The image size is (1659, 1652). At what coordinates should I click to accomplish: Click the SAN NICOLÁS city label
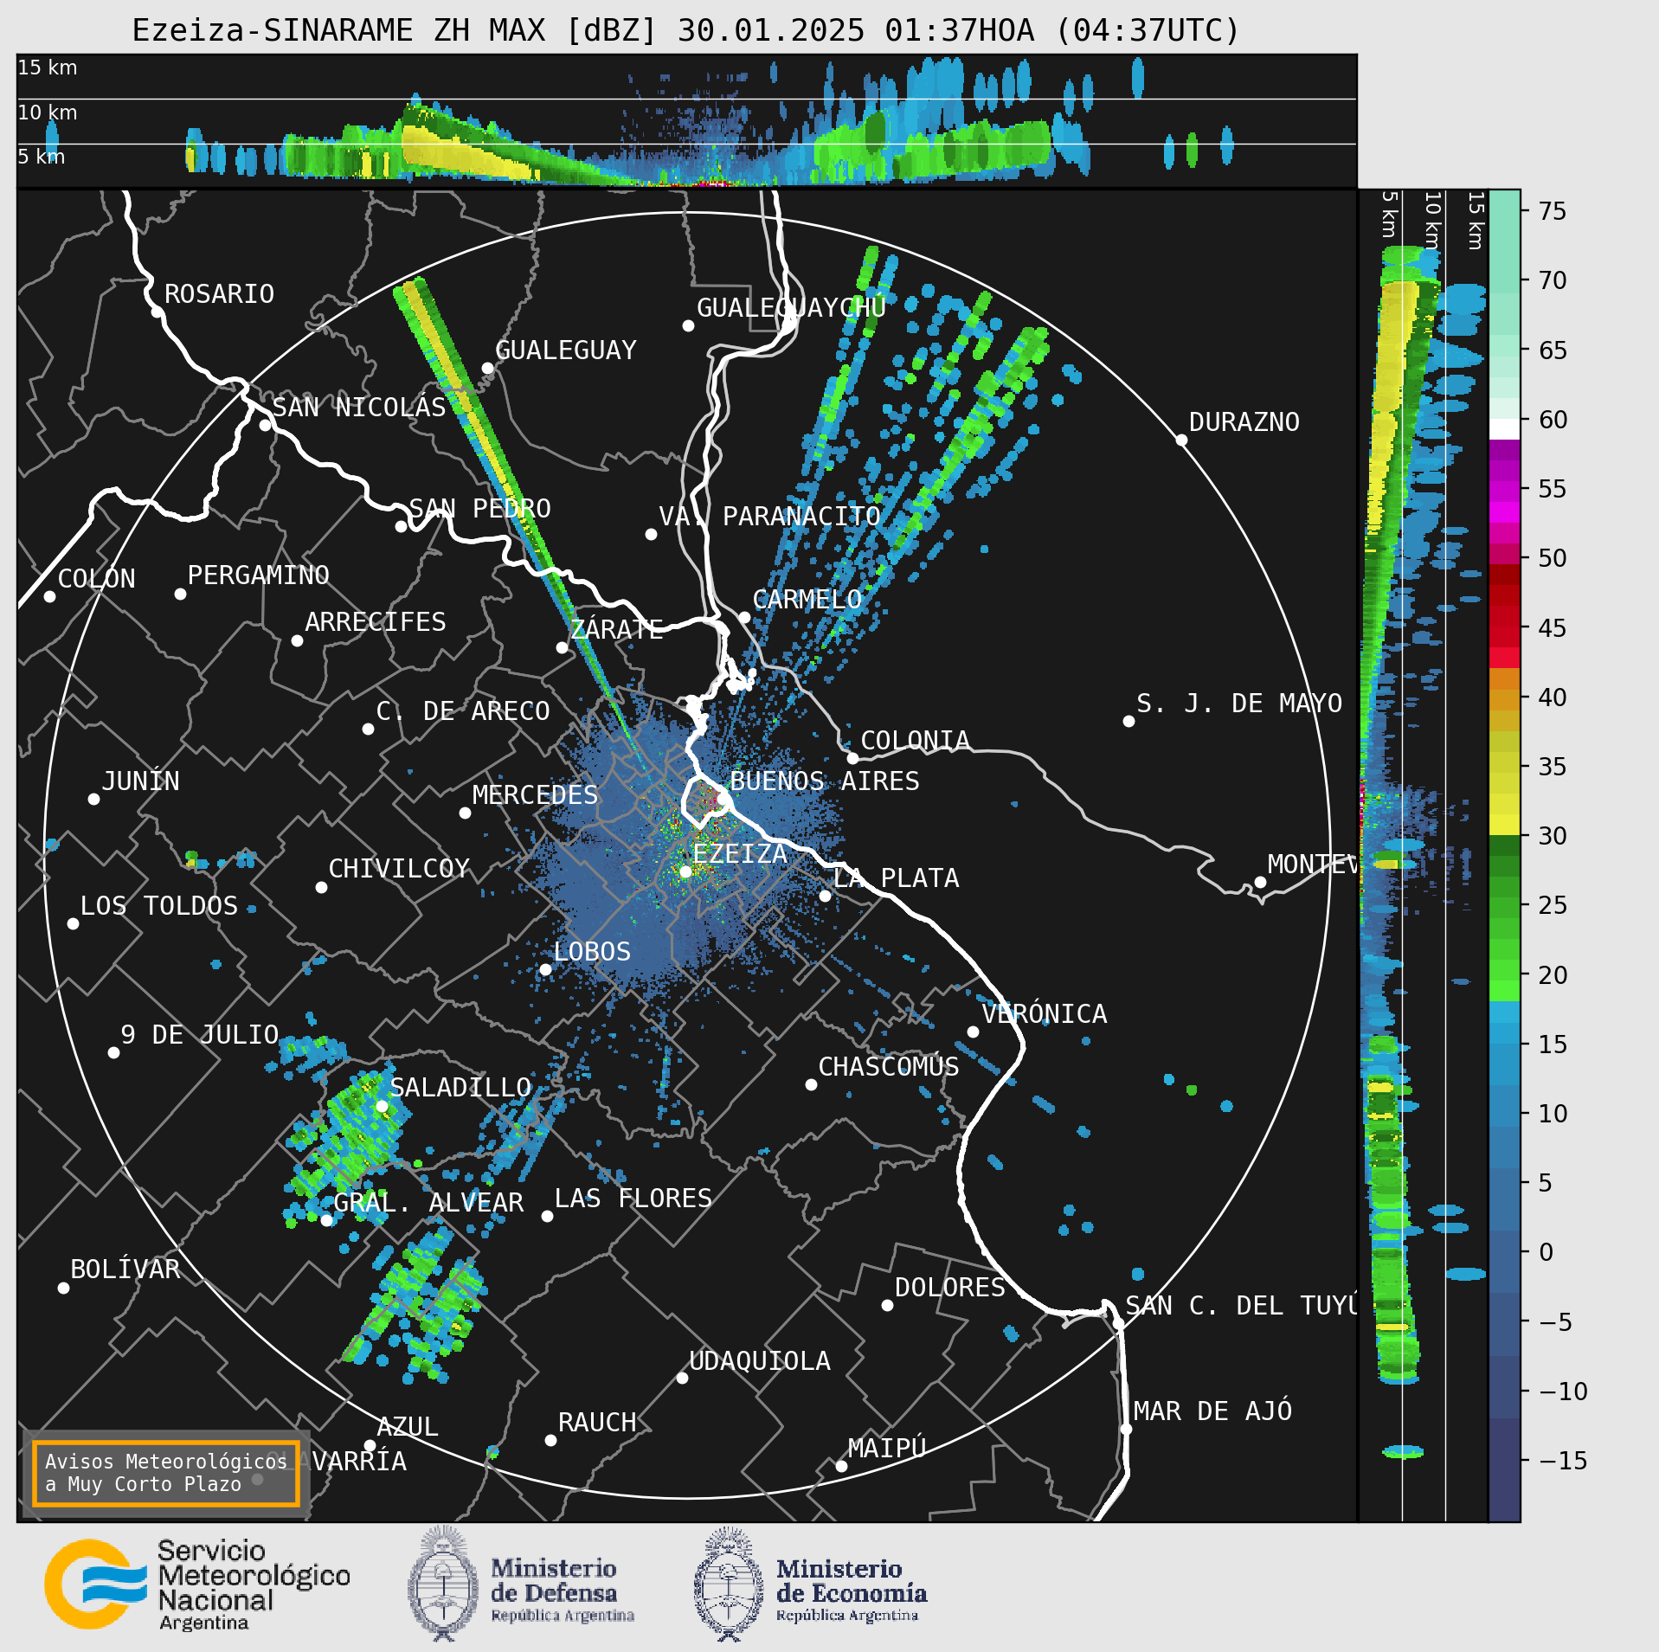pos(359,407)
